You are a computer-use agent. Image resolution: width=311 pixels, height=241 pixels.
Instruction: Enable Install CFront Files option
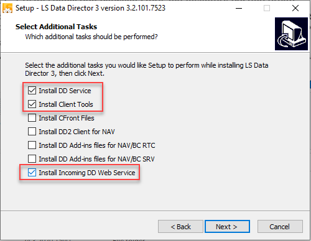tap(32, 118)
